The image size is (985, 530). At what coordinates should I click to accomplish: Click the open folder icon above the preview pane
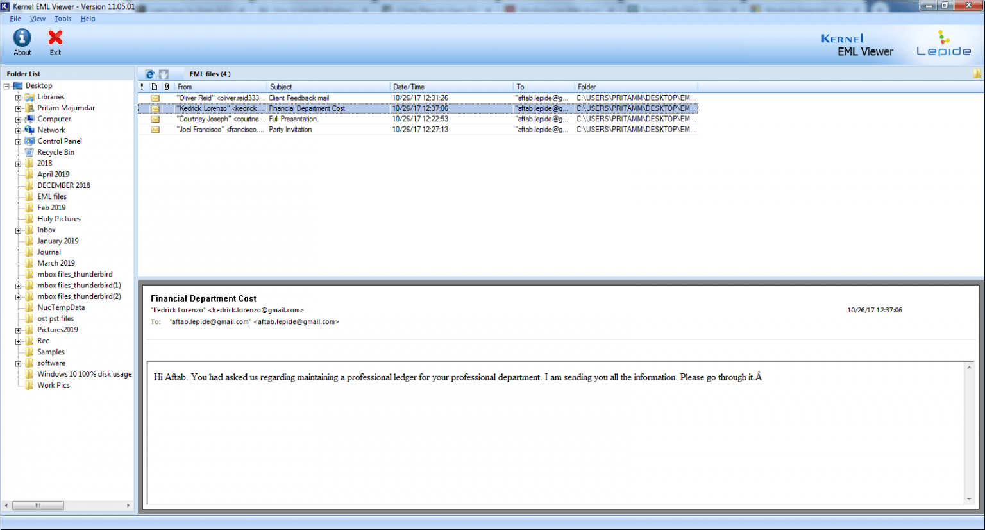(x=977, y=74)
